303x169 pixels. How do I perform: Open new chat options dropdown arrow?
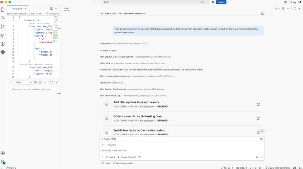pyautogui.click(x=279, y=8)
